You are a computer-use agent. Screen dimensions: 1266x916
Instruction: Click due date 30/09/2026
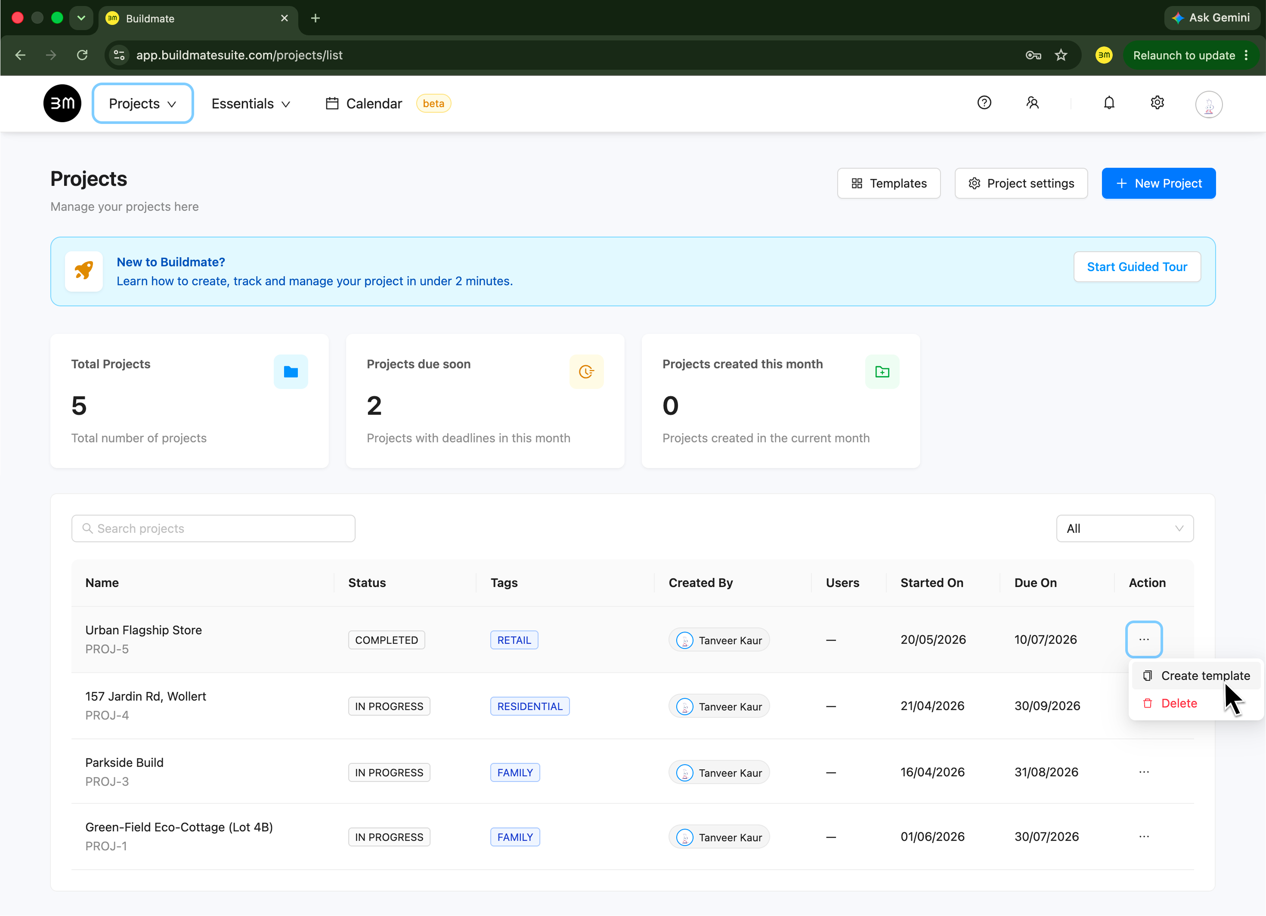[x=1047, y=706]
